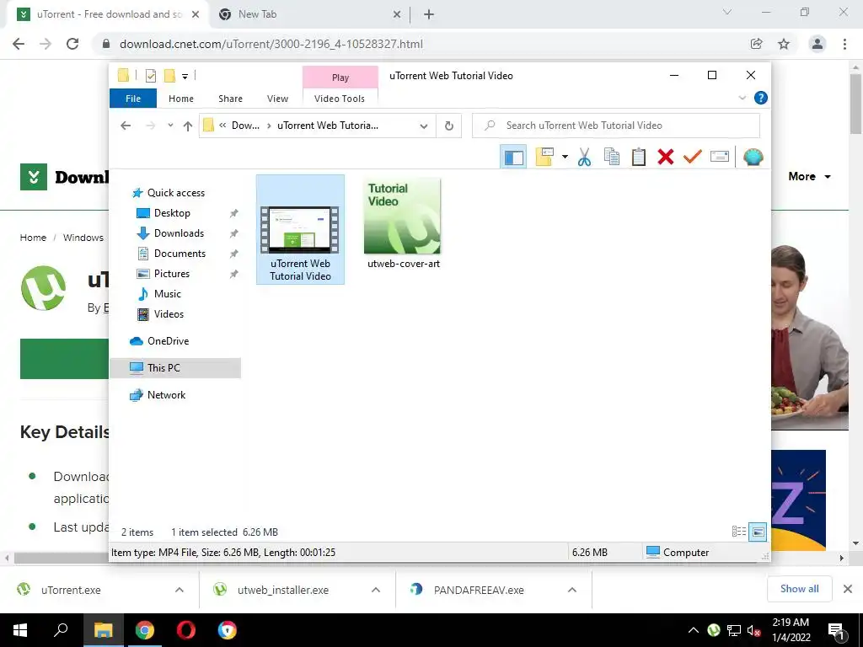863x647 pixels.
Task: Click the folder options toolbar icon
Action: point(544,158)
